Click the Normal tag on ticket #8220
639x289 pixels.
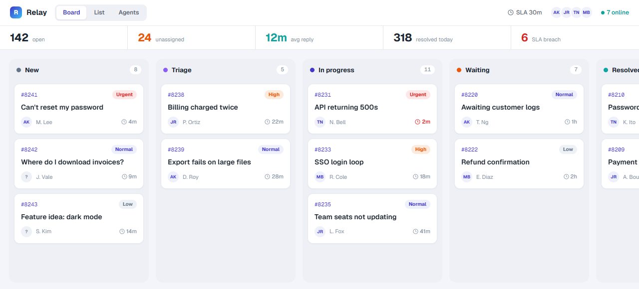tap(564, 95)
